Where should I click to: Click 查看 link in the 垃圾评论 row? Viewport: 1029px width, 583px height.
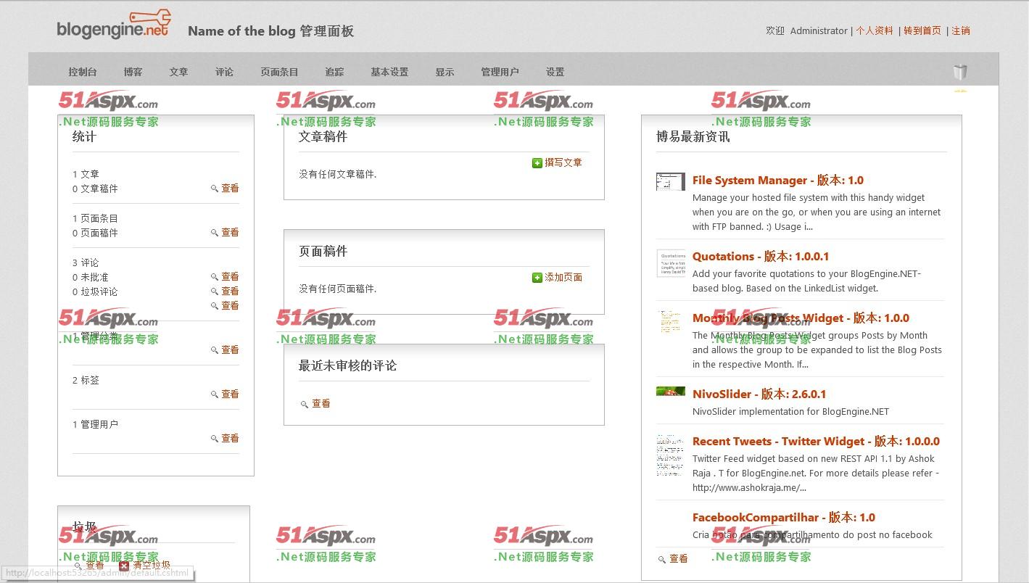click(x=230, y=291)
